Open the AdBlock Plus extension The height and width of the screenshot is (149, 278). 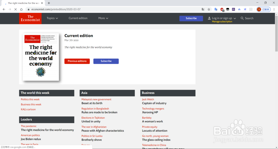click(x=222, y=9)
